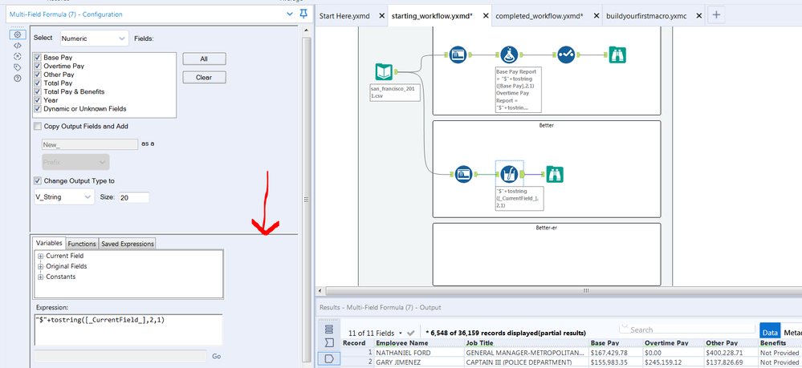Screen dimensions: 802x368
Task: Expand the Constants tree node
Action: 40,277
